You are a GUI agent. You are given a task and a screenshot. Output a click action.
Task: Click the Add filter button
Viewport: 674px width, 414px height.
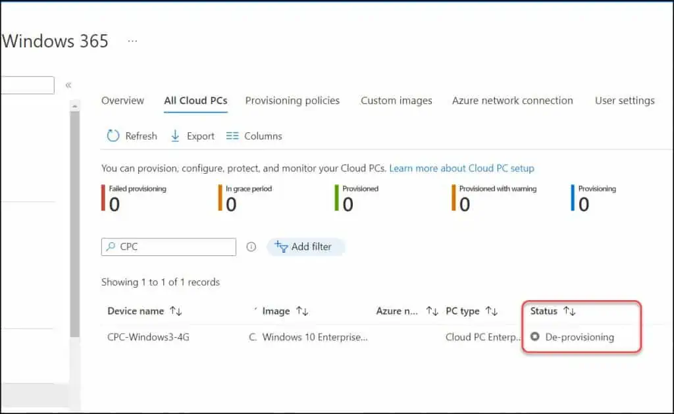tap(305, 247)
